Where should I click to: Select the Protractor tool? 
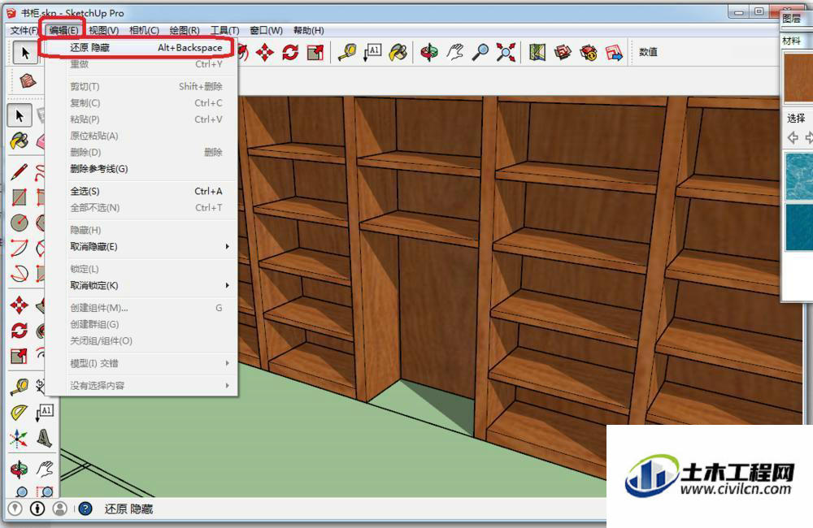[20, 413]
